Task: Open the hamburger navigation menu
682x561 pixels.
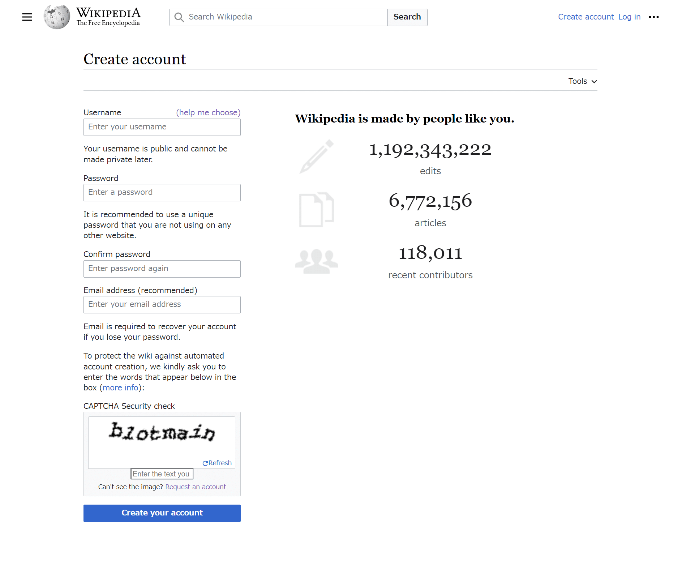Action: click(x=27, y=17)
